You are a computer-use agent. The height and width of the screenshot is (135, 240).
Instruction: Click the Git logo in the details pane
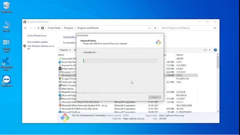pyautogui.click(x=65, y=118)
